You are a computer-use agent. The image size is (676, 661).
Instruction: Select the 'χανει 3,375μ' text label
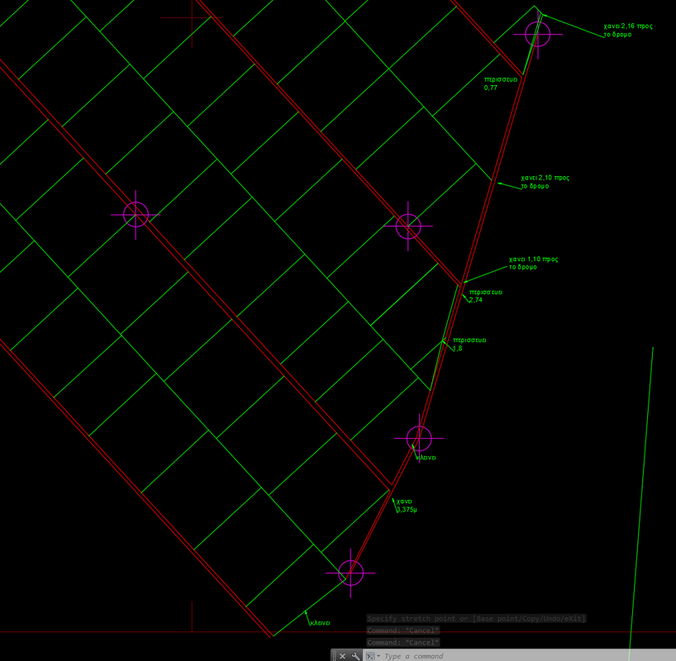406,506
